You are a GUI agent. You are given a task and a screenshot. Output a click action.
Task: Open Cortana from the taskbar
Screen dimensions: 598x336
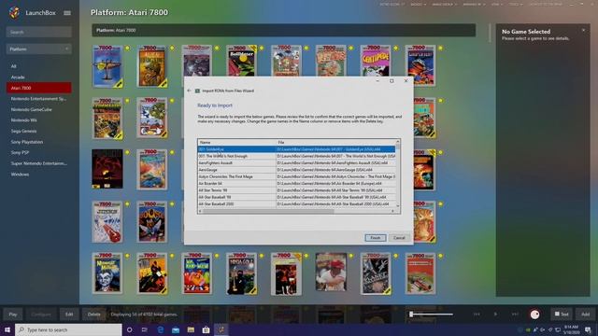(129, 329)
